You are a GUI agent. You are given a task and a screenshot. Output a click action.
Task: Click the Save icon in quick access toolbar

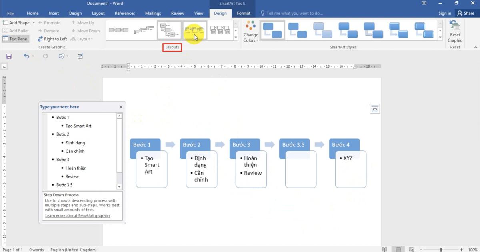click(x=9, y=56)
